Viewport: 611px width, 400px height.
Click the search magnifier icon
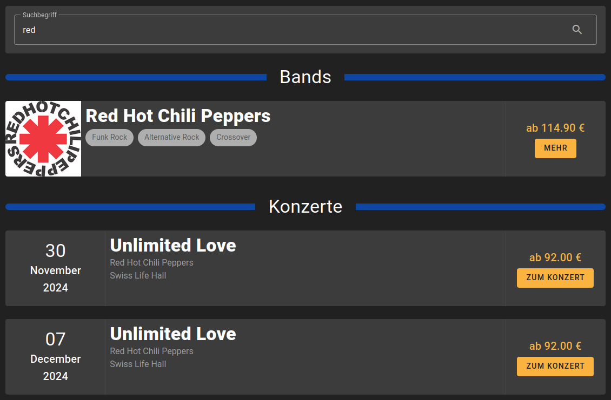(577, 30)
